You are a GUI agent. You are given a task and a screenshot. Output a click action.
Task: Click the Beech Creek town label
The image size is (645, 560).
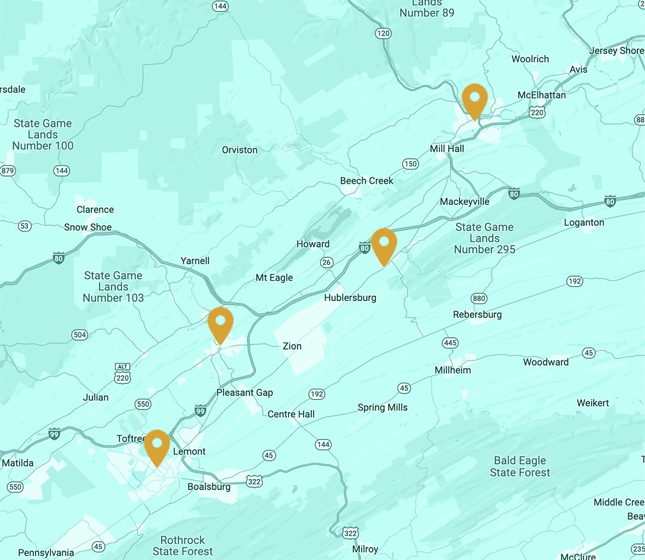tap(366, 181)
